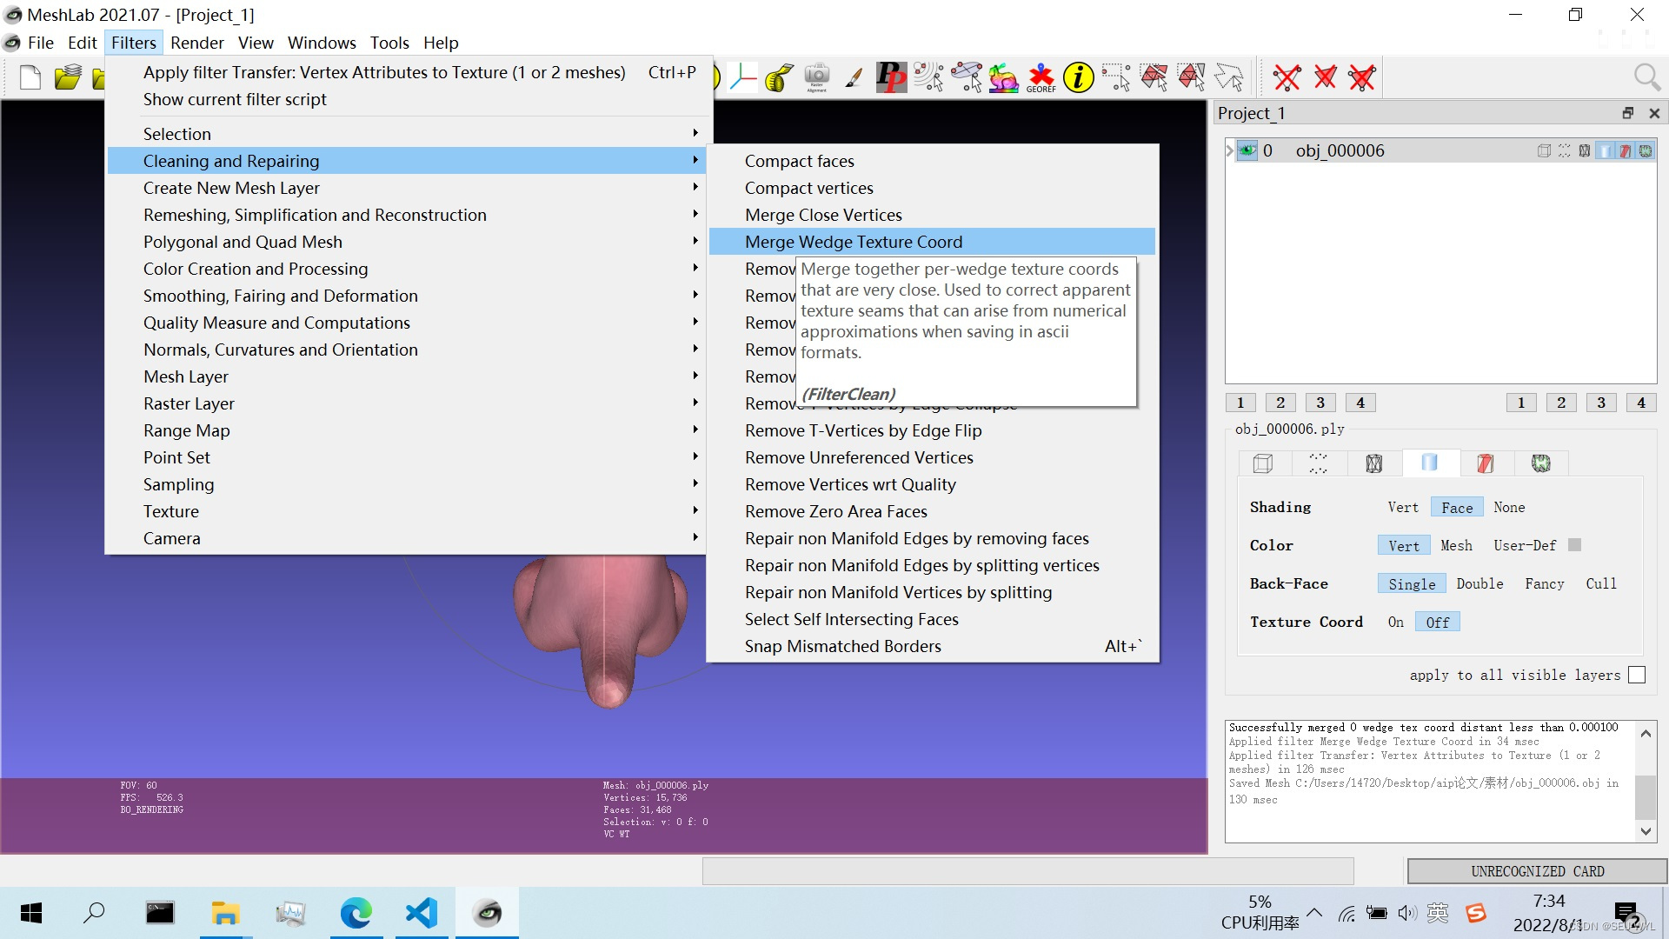
Task: Click the PP point picking tool icon
Action: 891,77
